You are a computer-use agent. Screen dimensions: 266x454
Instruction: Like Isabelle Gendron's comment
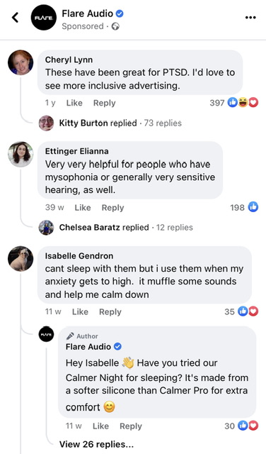(x=80, y=312)
